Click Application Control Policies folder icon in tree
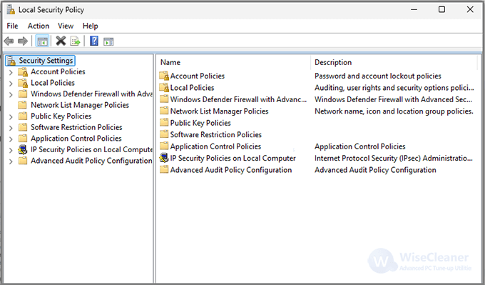Screen dimensions: 485x285 click(x=23, y=139)
